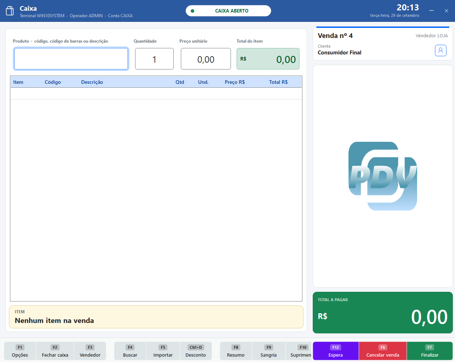Click the Consumidor Final client name
This screenshot has width=455, height=362.
click(x=340, y=53)
